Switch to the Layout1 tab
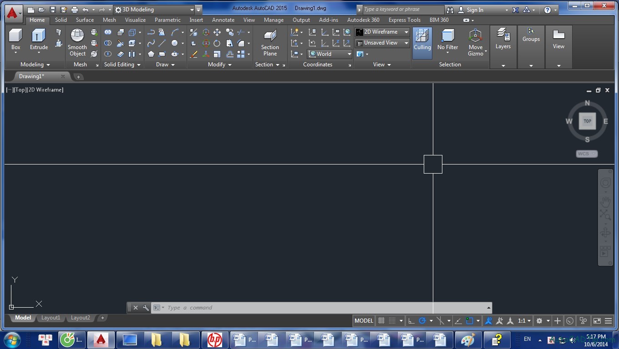Image resolution: width=619 pixels, height=349 pixels. pos(51,318)
